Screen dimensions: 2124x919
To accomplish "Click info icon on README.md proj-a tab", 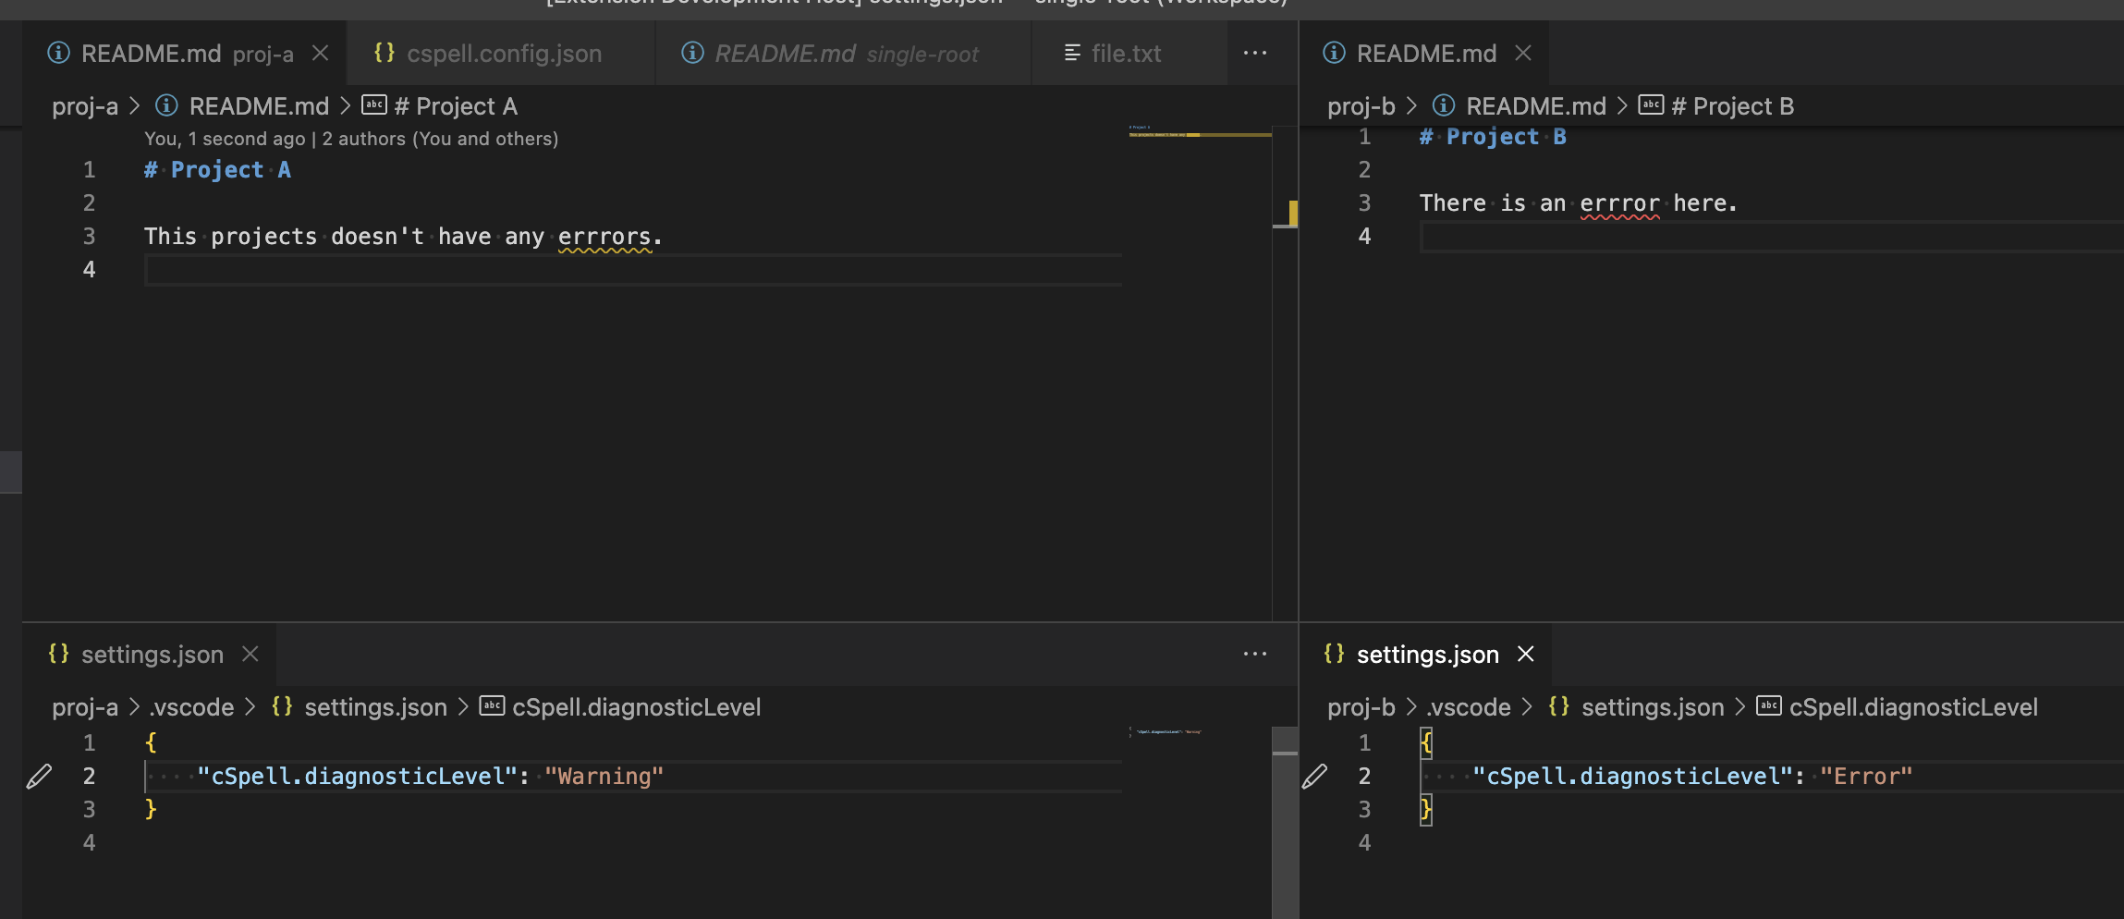I will coord(58,53).
